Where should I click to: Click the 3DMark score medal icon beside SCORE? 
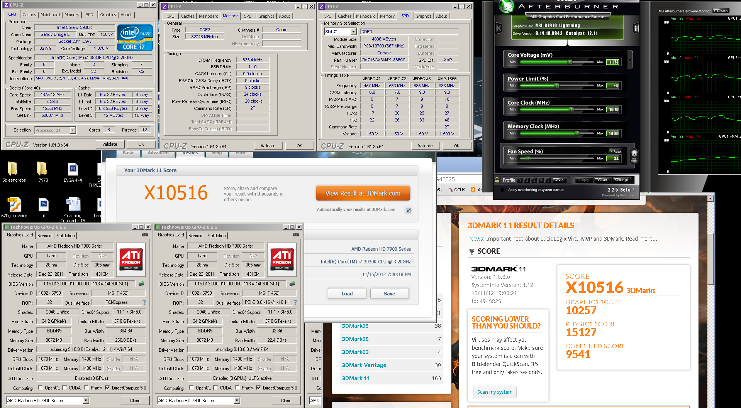click(471, 251)
